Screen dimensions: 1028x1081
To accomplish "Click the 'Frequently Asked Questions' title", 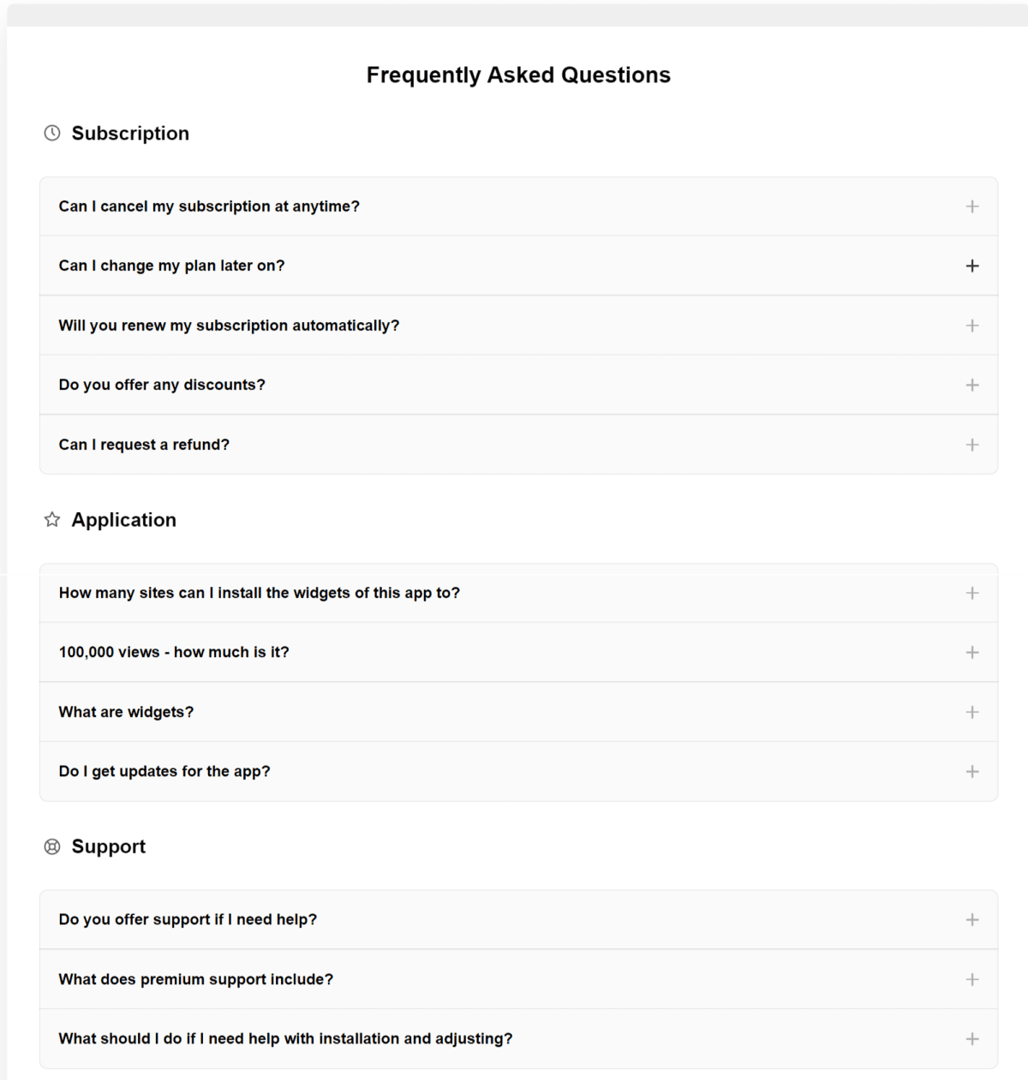I will (517, 75).
